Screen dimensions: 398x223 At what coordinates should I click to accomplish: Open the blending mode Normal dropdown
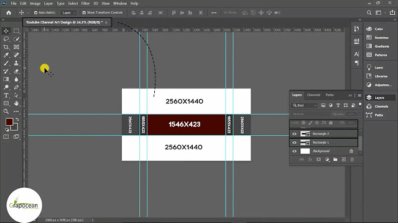coord(310,114)
